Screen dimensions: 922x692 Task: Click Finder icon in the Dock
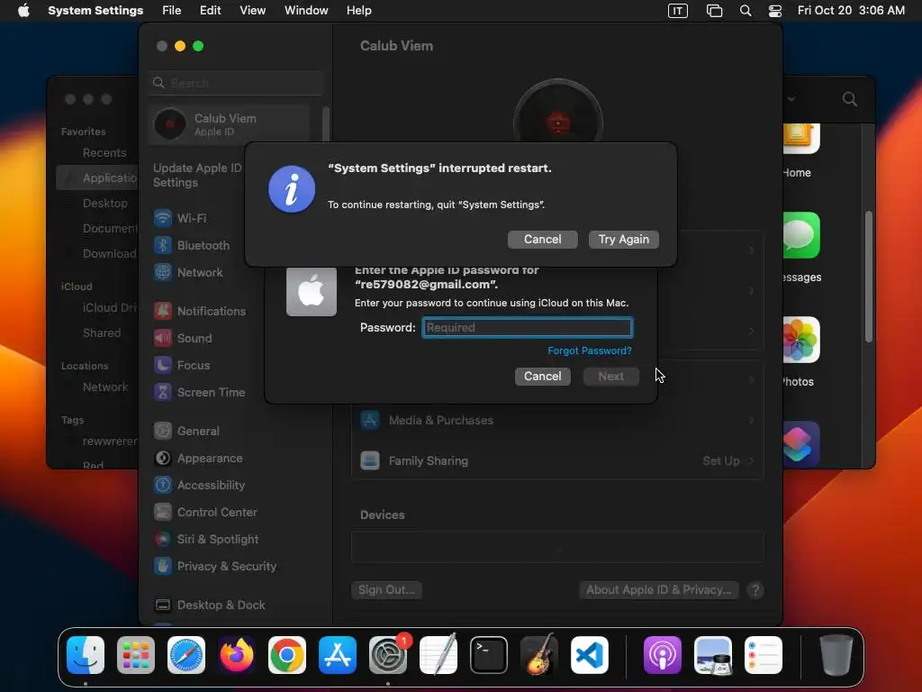tap(86, 655)
